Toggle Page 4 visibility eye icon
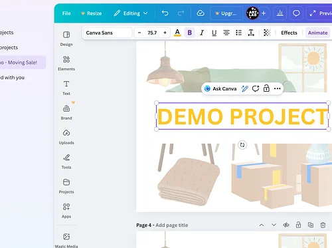This screenshot has width=332, height=248. [x=286, y=225]
